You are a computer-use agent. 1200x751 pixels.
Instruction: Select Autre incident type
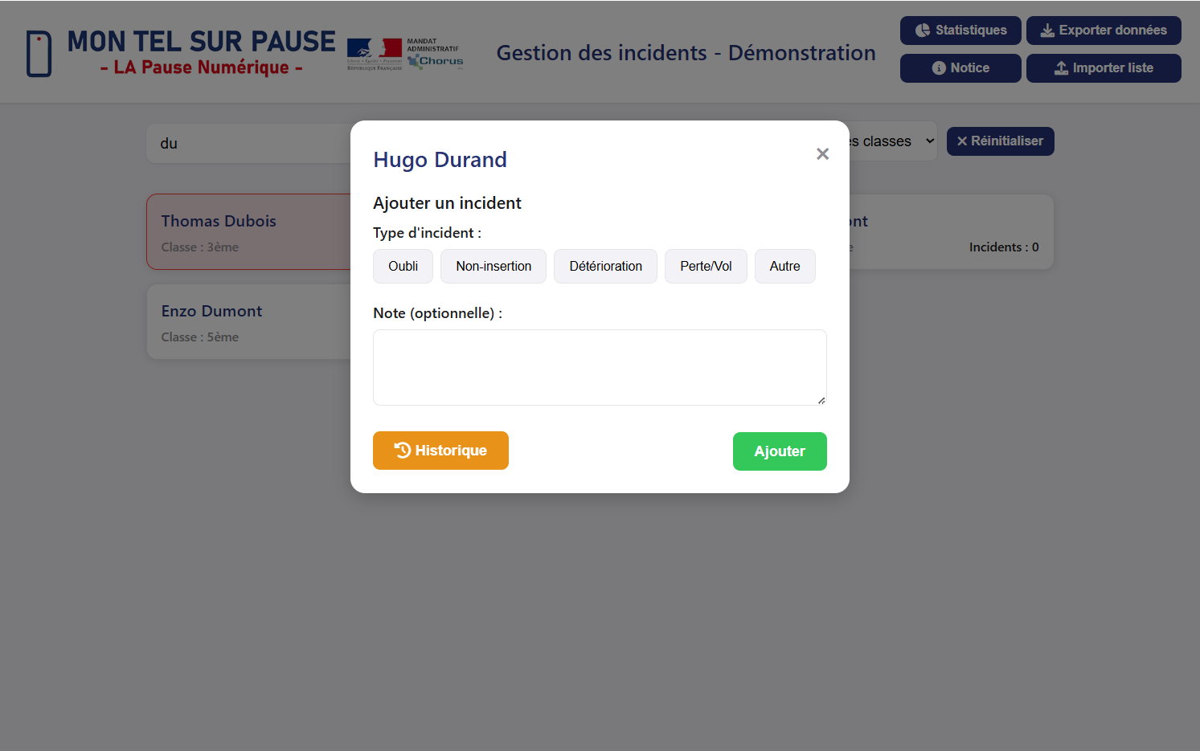(x=784, y=266)
